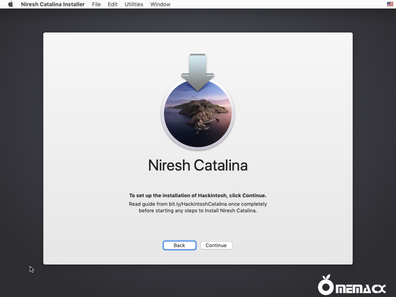The image size is (396, 297).
Task: Click the empty space in the menu bar
Action: [x=271, y=4]
